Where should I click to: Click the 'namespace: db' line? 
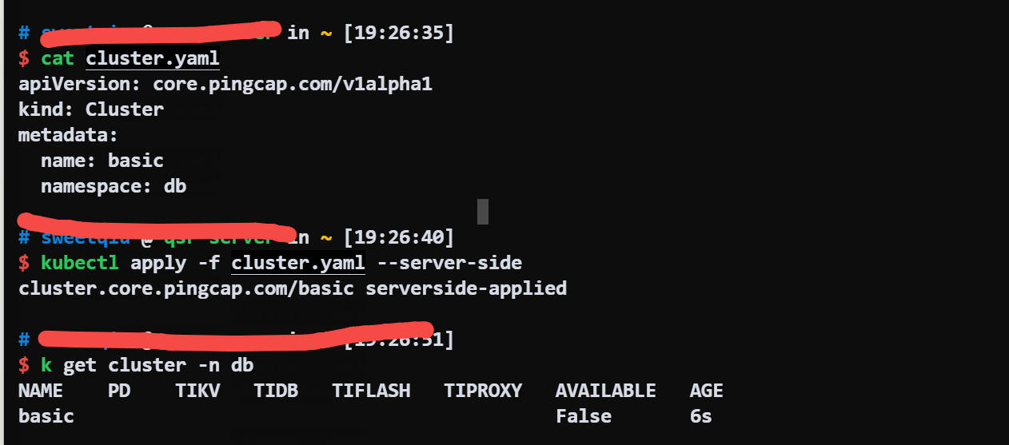coord(114,186)
